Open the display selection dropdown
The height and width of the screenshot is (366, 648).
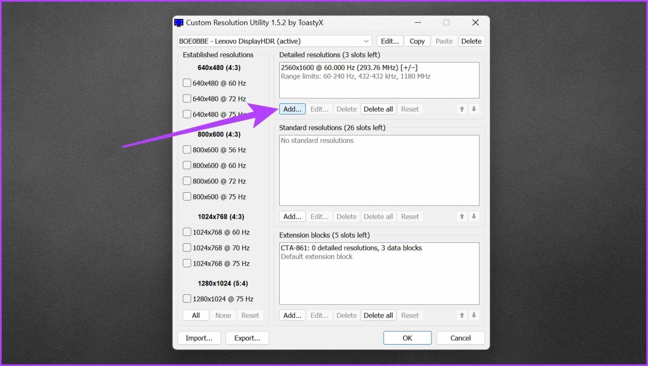[275, 41]
